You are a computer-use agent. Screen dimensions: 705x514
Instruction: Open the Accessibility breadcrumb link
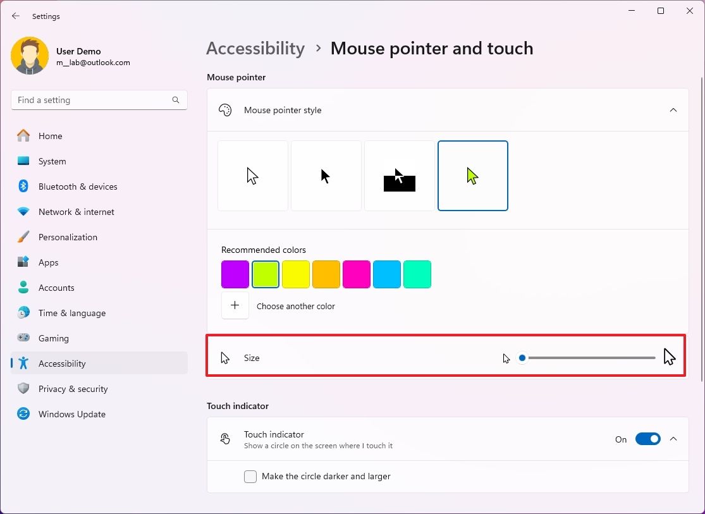coord(255,48)
